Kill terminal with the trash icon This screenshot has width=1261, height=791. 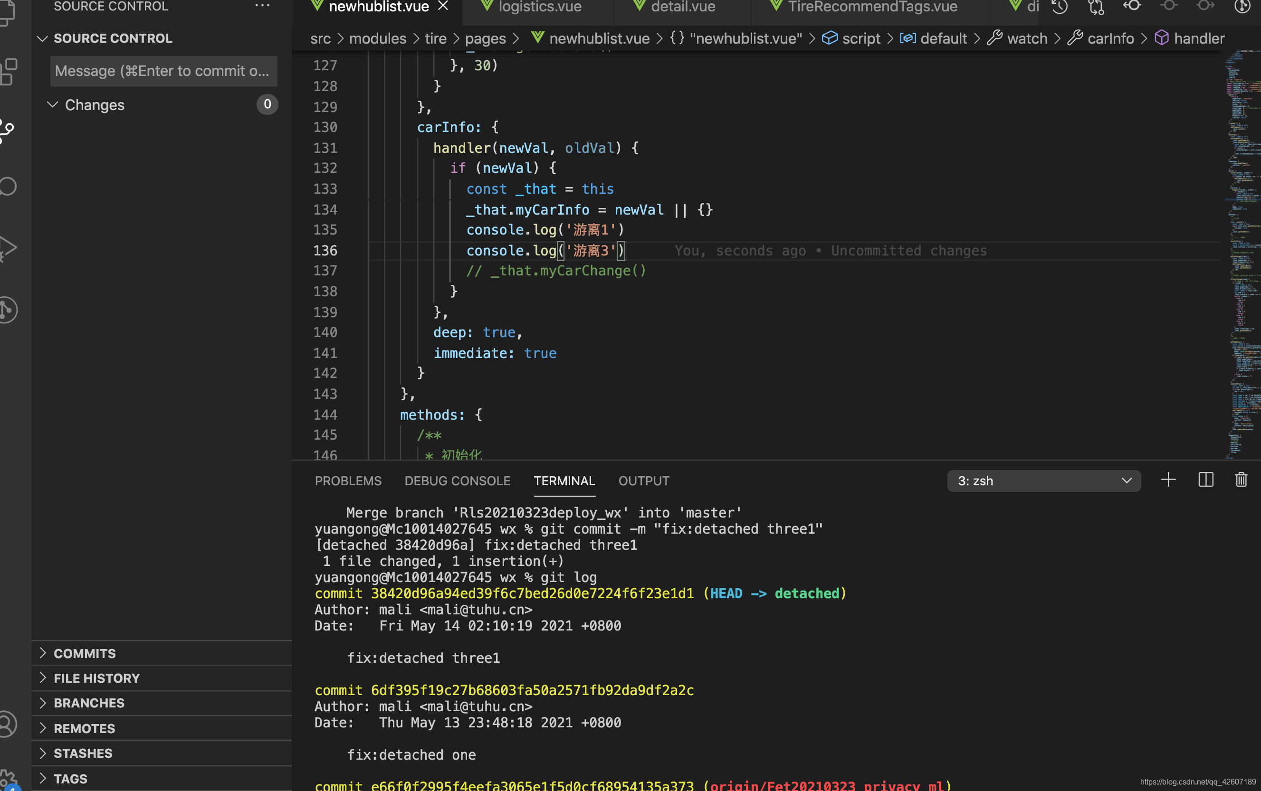(x=1241, y=480)
